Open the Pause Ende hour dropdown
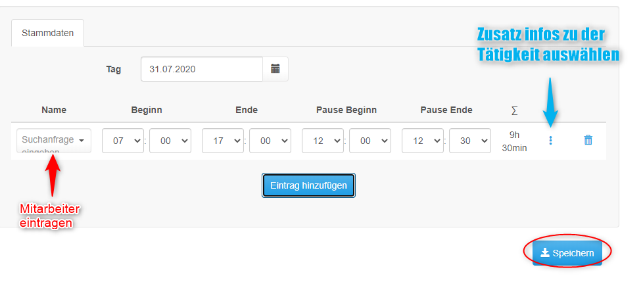Screen dimensions: 643x282 pos(423,141)
